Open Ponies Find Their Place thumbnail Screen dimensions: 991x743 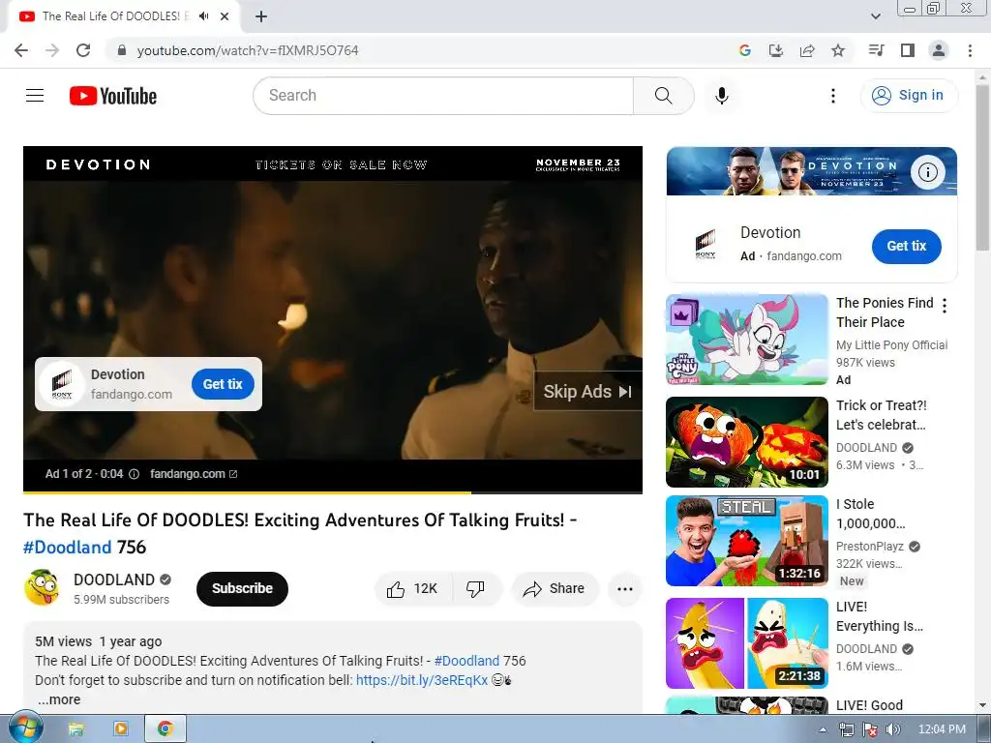(747, 340)
